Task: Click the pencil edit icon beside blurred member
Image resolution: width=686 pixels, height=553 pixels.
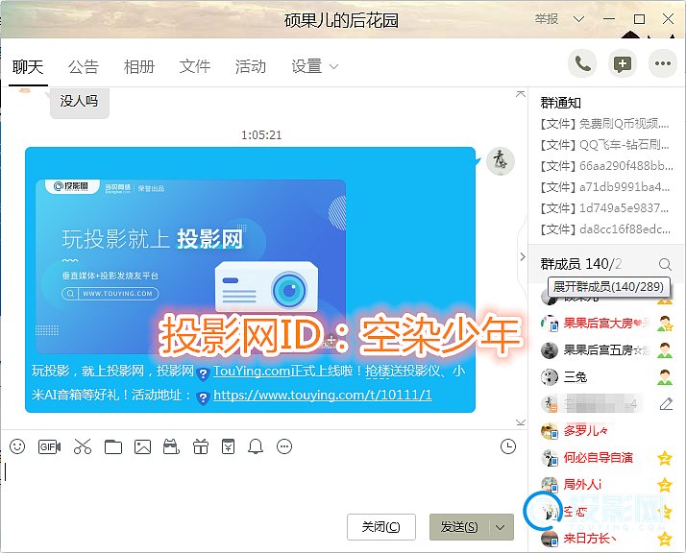Action: (x=666, y=404)
